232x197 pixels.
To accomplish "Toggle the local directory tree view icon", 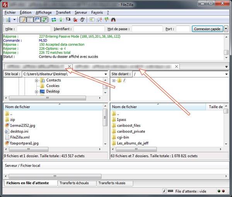I will [x=30, y=20].
